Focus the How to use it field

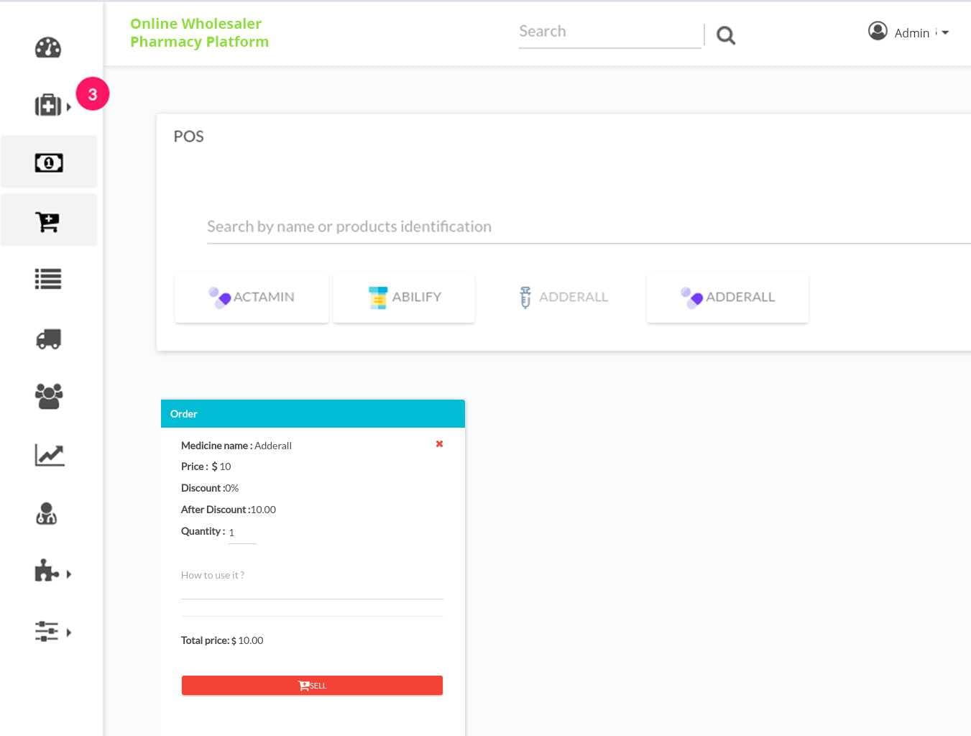coord(312,581)
